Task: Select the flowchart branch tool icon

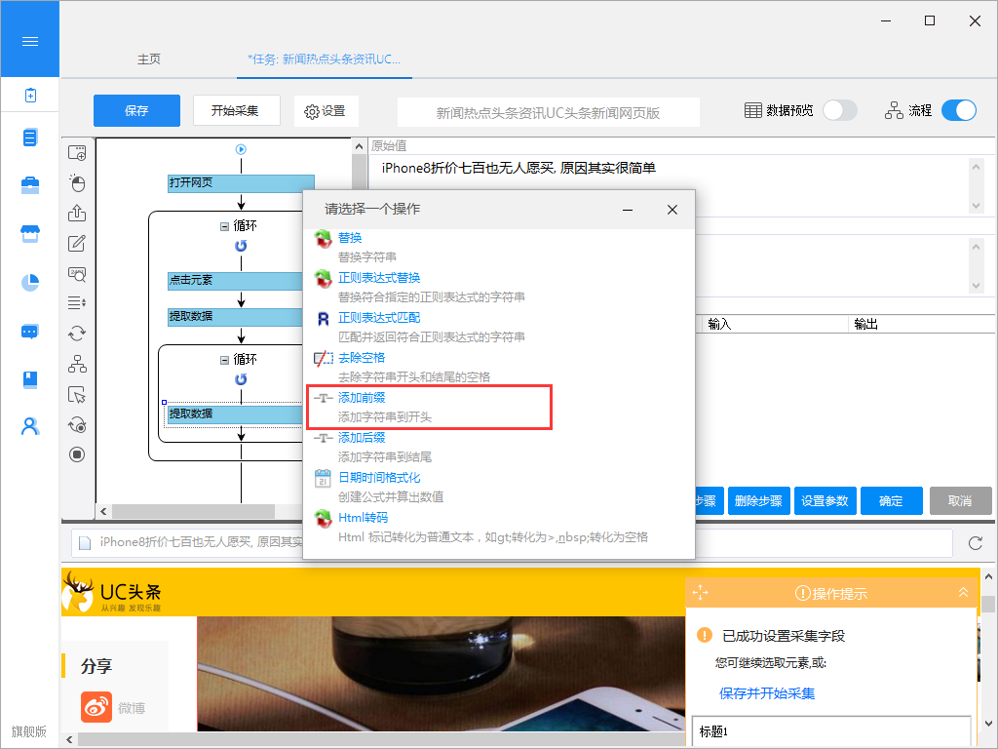Action: pyautogui.click(x=77, y=364)
